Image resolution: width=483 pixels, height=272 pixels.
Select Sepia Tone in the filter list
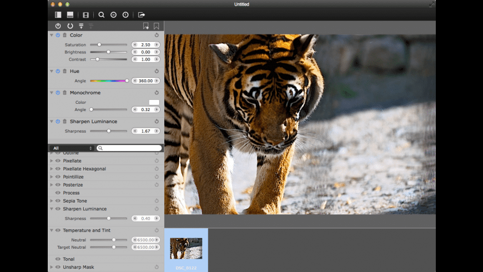(75, 201)
